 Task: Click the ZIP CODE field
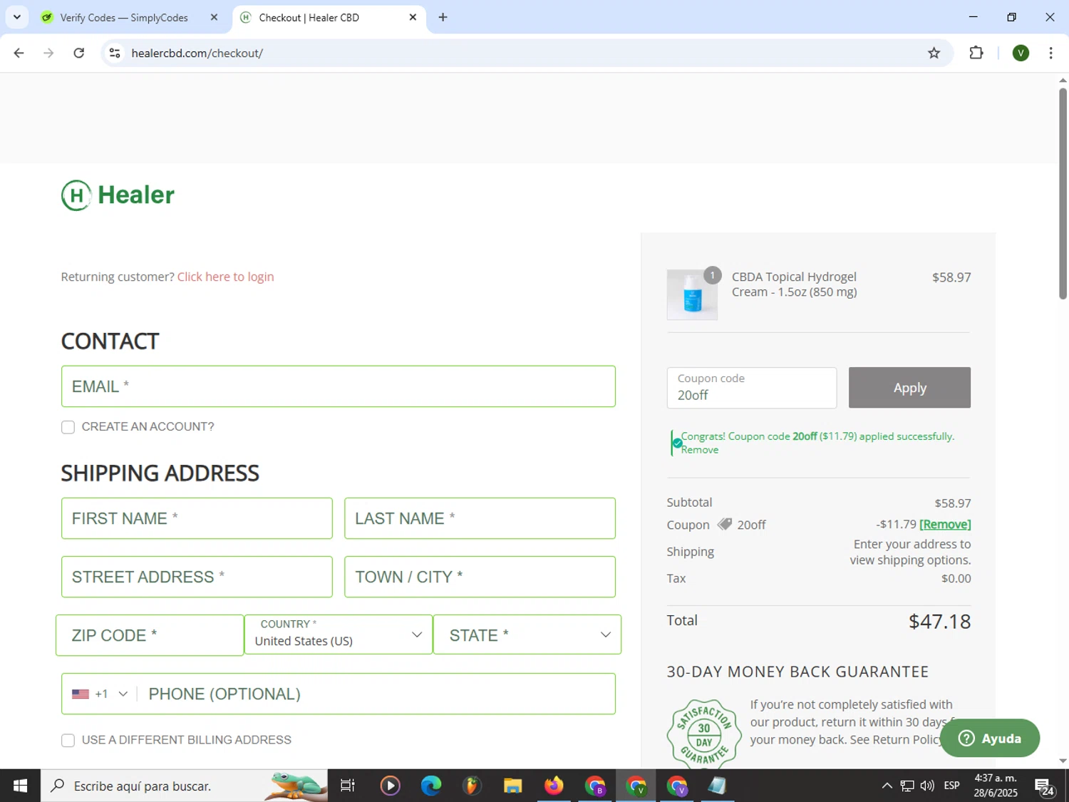150,635
